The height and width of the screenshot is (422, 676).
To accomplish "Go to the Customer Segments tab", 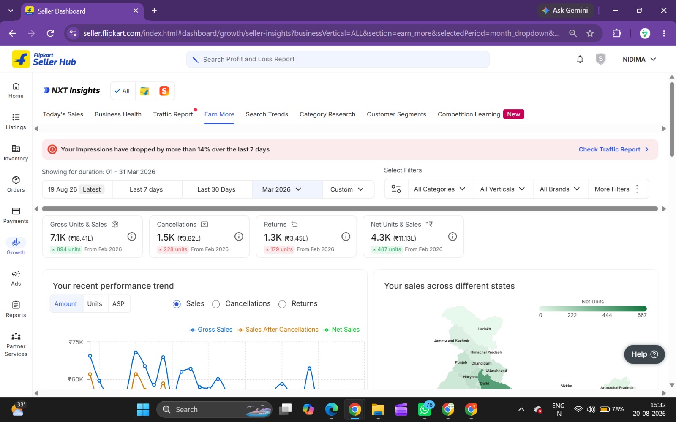I will tap(396, 114).
